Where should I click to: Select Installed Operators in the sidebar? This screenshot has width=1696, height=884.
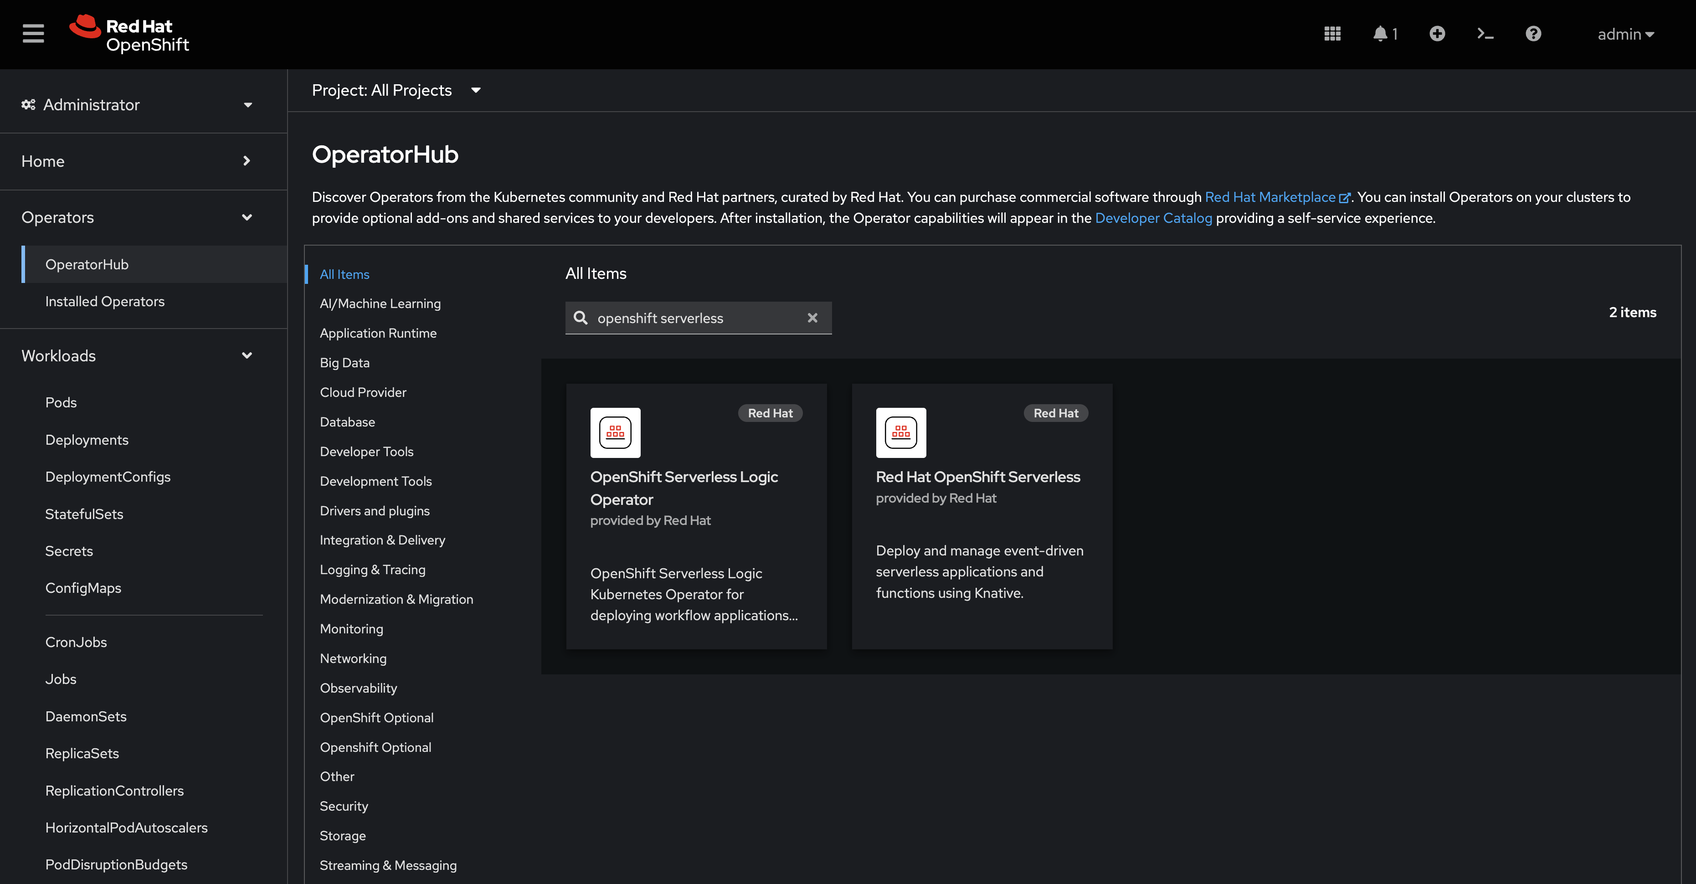[x=105, y=301]
